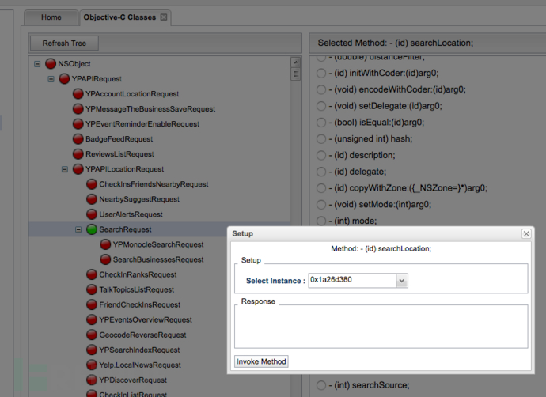The image size is (546, 397).
Task: Select the encodeWithCoder:(id)arg0 method radio
Action: (x=321, y=89)
